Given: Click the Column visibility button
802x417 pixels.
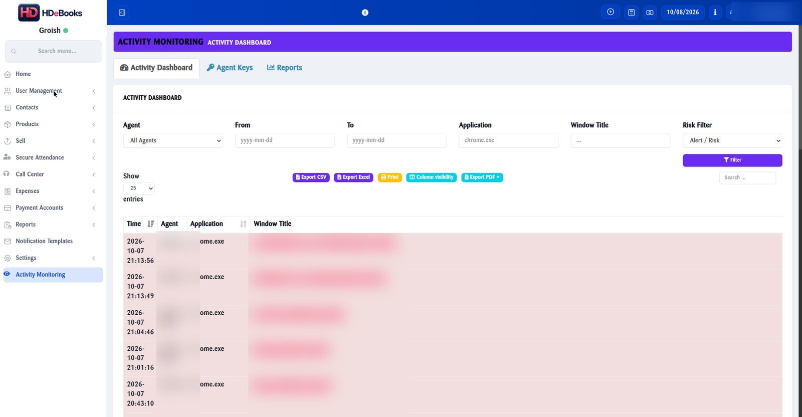Looking at the screenshot, I should tap(432, 177).
